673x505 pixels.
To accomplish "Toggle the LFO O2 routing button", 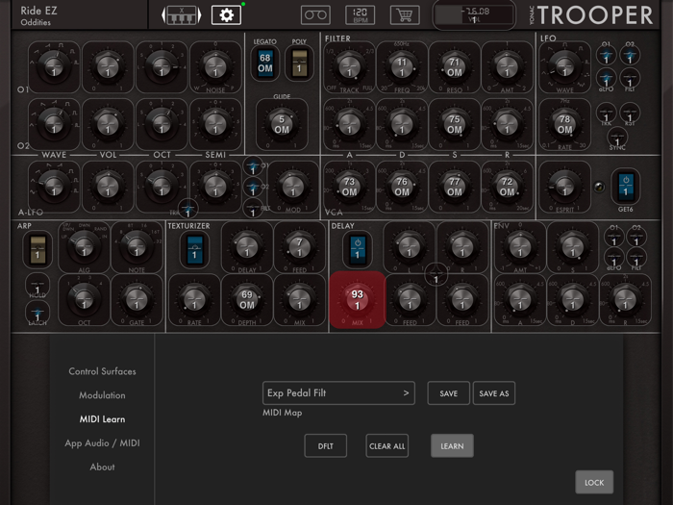I will coord(630,56).
